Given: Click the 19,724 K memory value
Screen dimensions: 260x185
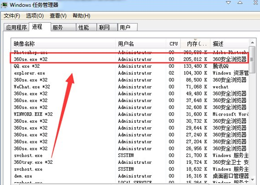Looking at the screenshot, I should pos(196,162).
